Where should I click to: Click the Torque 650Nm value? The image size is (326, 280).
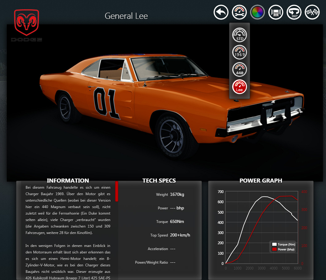(x=177, y=221)
